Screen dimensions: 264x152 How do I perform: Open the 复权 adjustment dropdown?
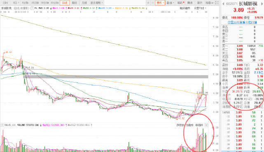(160, 3)
